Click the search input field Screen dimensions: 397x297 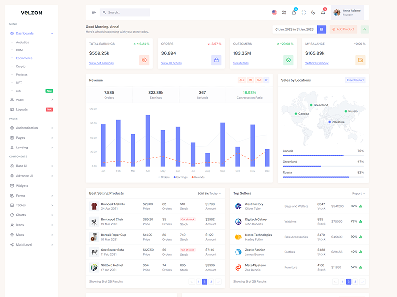127,12
